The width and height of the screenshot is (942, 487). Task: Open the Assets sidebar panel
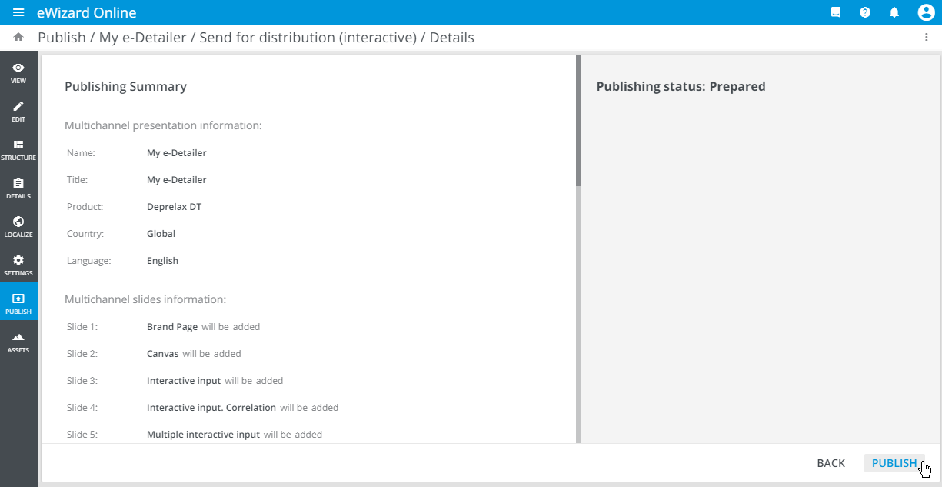point(18,342)
